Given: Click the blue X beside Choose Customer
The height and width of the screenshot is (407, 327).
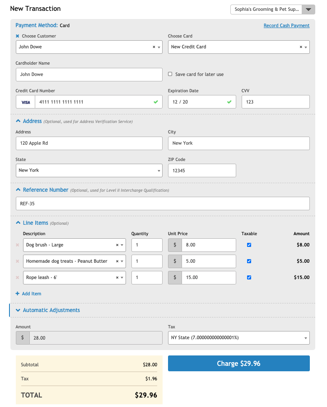Looking at the screenshot, I should pyautogui.click(x=18, y=36).
